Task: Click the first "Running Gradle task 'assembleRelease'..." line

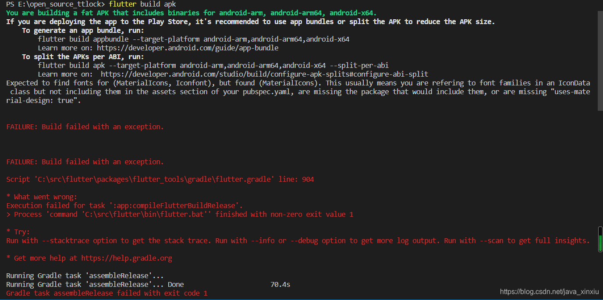Action: (x=85, y=275)
